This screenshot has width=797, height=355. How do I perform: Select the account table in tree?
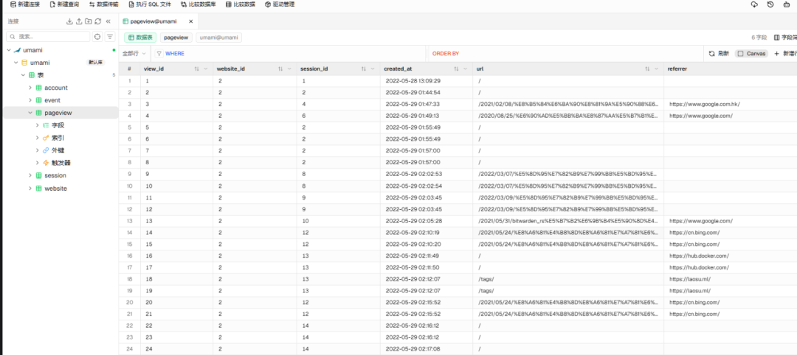[56, 88]
